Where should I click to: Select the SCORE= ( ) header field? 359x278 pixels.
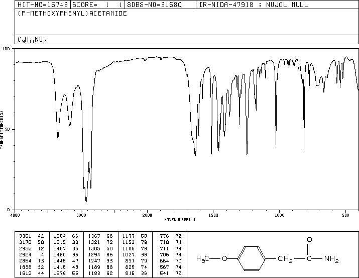tap(97, 5)
